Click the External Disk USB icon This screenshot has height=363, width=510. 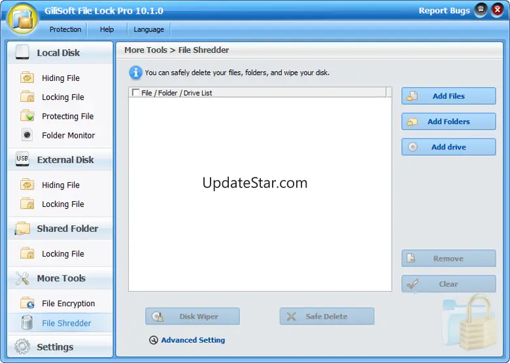[x=22, y=159]
